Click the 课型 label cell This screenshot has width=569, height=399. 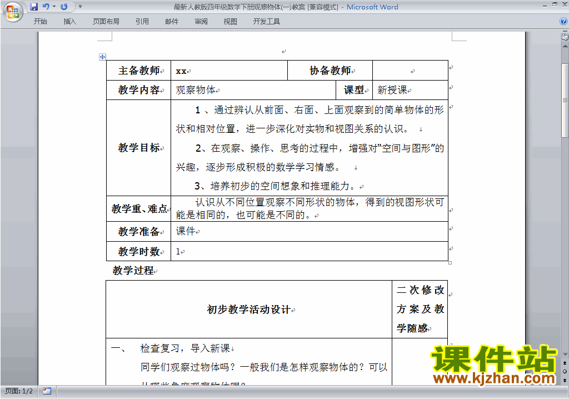pyautogui.click(x=354, y=90)
